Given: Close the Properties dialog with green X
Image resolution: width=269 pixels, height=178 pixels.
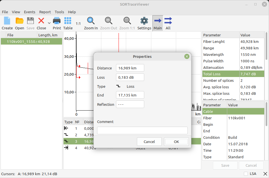Looking at the screenshot, I should pos(187,56).
